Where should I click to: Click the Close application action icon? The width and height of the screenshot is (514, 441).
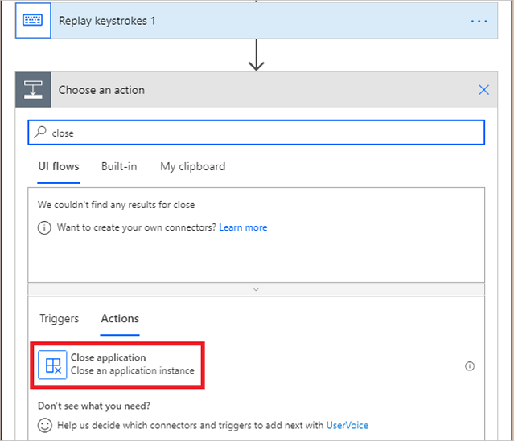[52, 365]
